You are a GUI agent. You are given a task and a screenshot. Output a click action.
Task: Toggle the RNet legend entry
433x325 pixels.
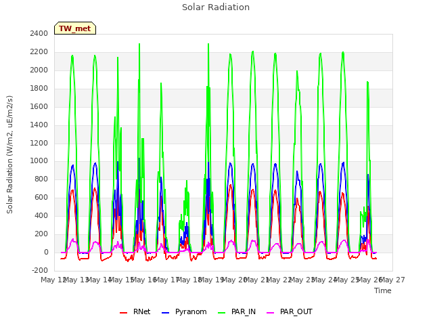coord(135,311)
